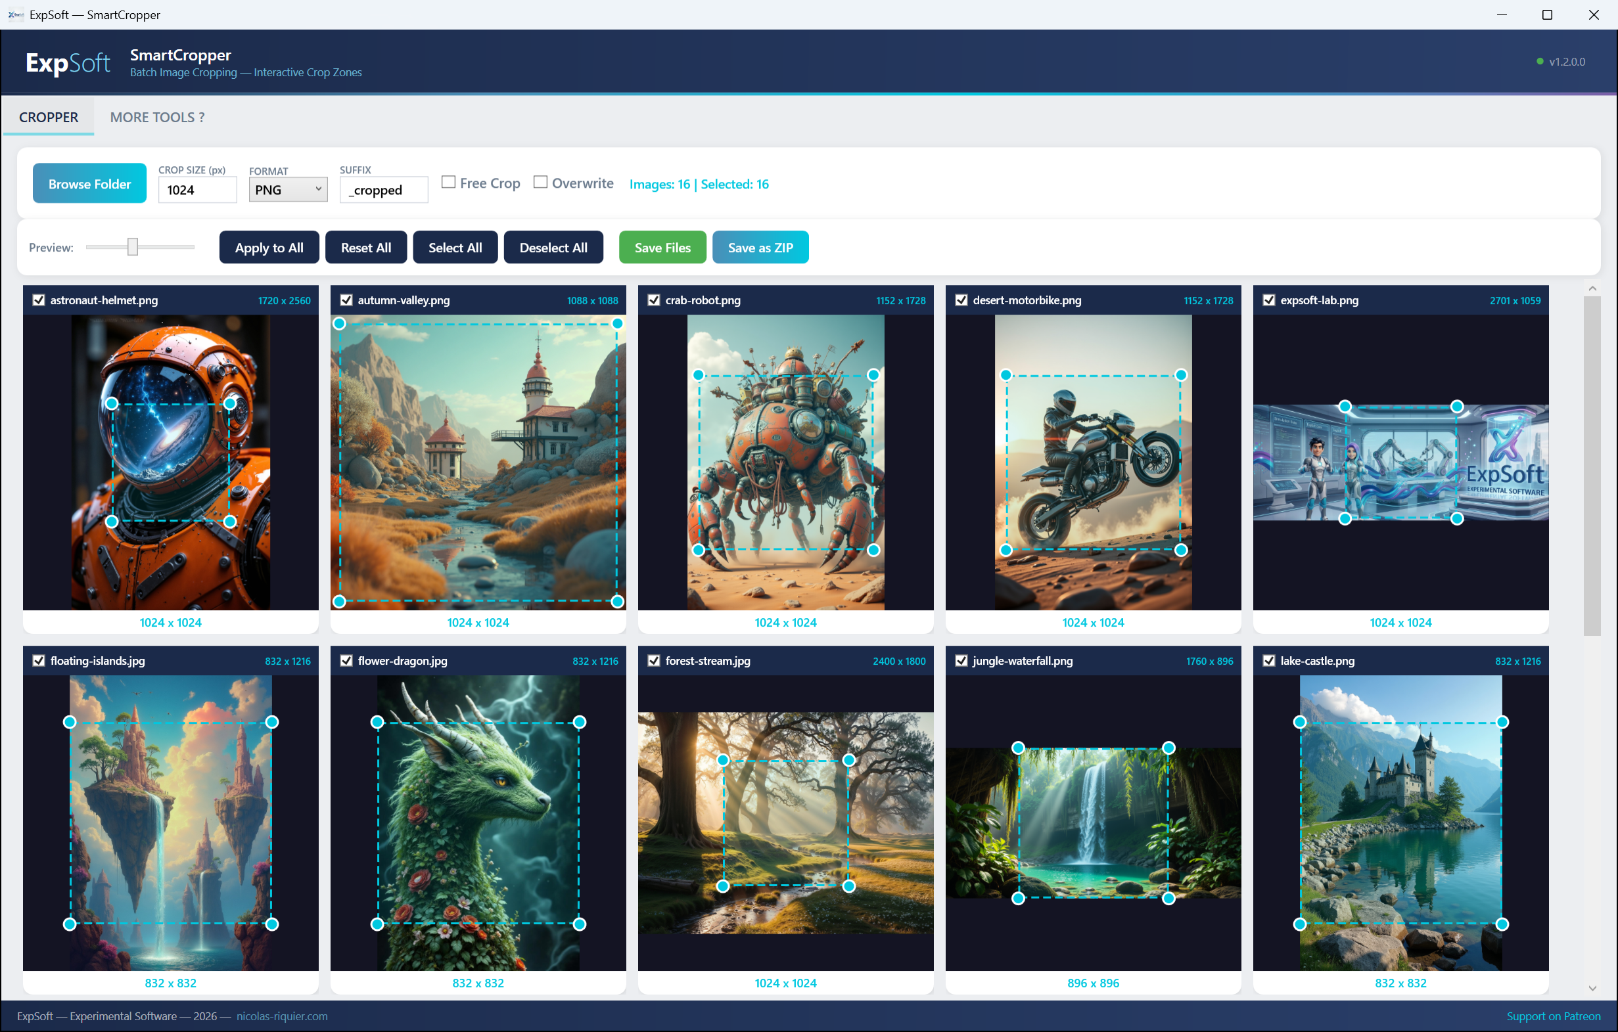This screenshot has height=1032, width=1618.
Task: Click top-left crop handle on expsoft-lab image
Action: tap(1345, 406)
